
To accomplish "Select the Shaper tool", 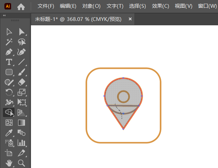I will pyautogui.click(x=9, y=82).
